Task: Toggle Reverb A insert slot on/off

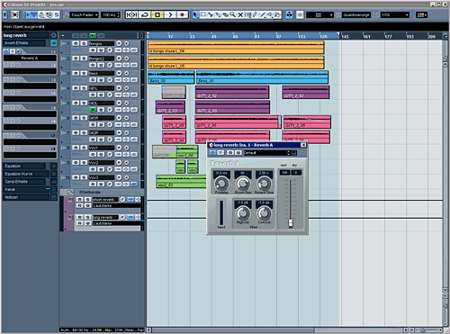Action: pyautogui.click(x=6, y=51)
